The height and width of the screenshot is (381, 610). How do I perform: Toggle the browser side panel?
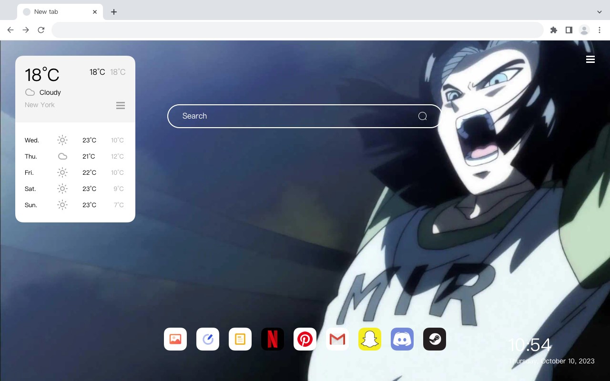(x=569, y=30)
